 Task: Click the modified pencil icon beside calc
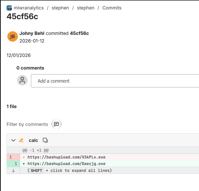21,140
